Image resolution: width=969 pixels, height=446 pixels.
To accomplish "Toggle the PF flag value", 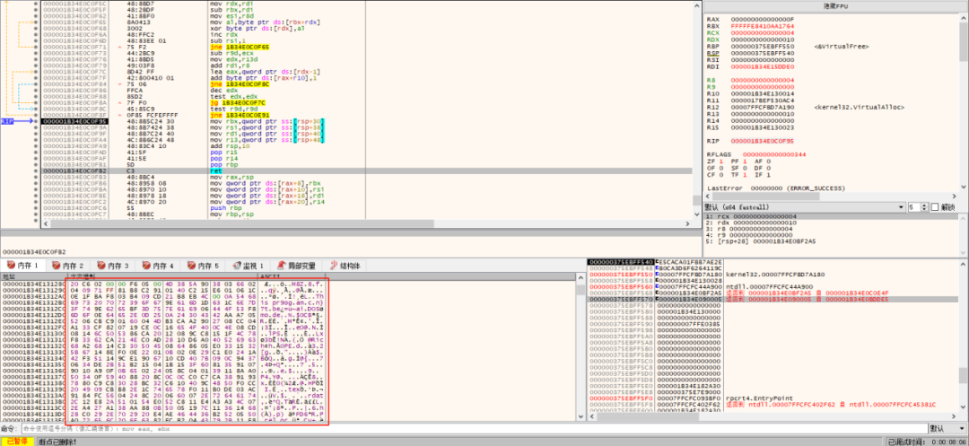I will click(745, 161).
